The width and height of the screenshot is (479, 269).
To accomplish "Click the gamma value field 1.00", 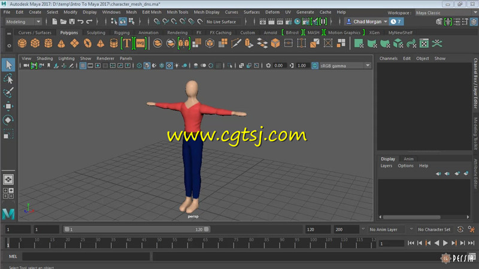I will click(x=302, y=66).
